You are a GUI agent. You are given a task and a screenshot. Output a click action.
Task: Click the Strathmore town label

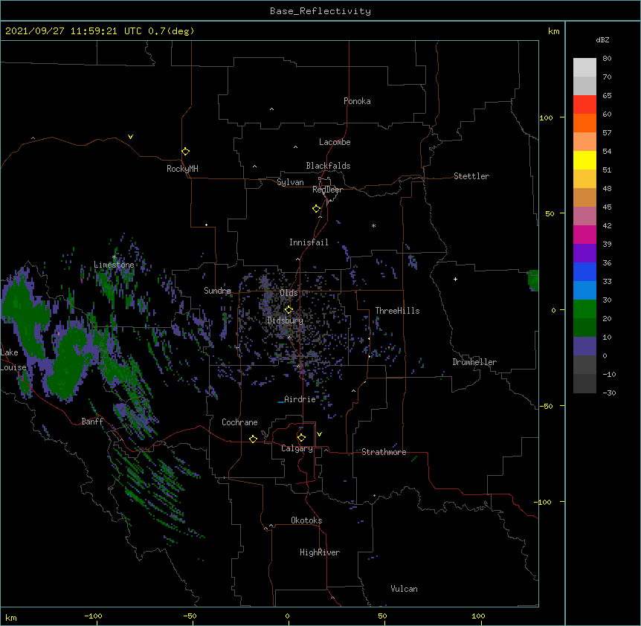384,452
